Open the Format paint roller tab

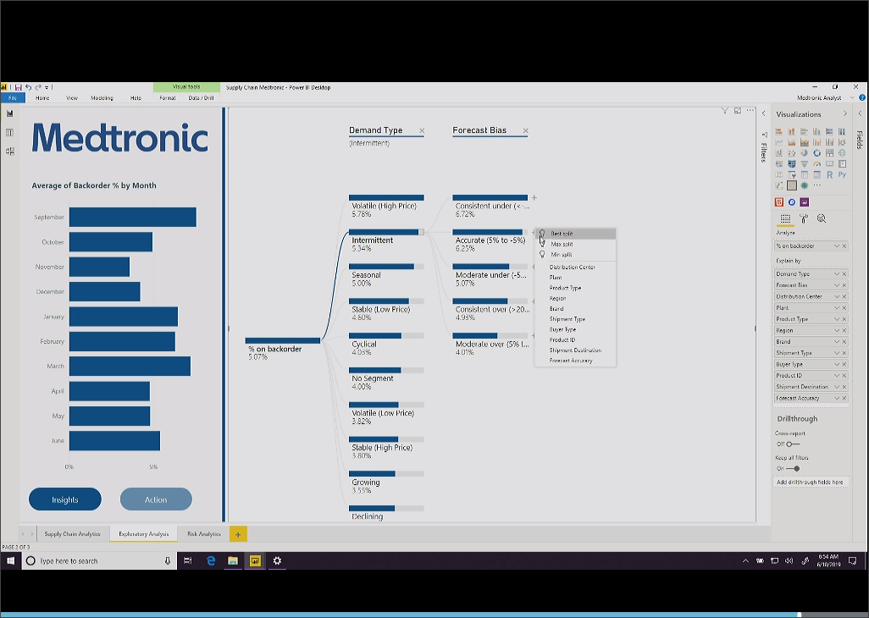click(x=804, y=218)
